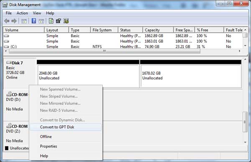Click the Back arrow toolbar icon
Viewport: 251px width, 162px height.
pyautogui.click(x=7, y=21)
